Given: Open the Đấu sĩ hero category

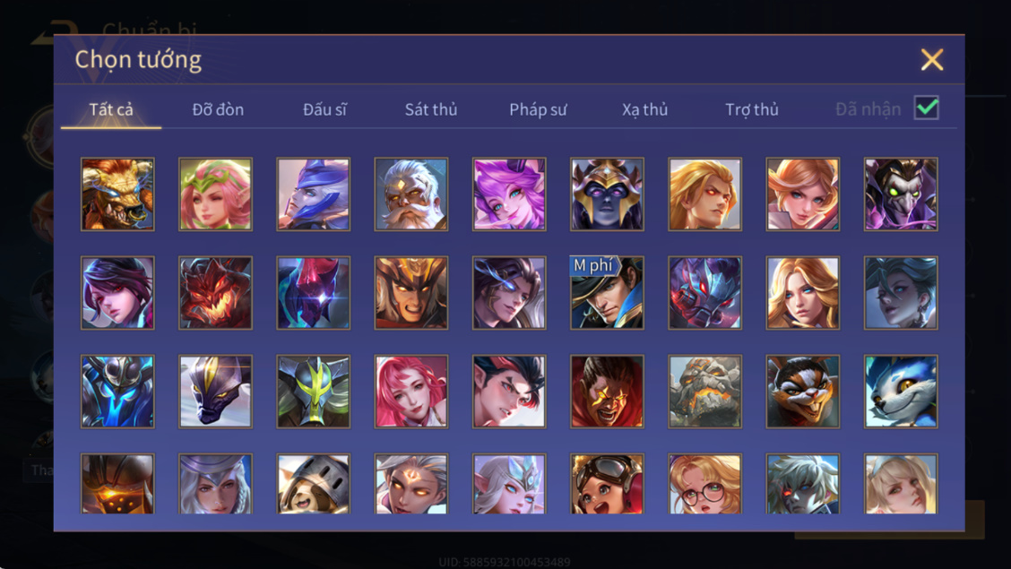Looking at the screenshot, I should 325,109.
